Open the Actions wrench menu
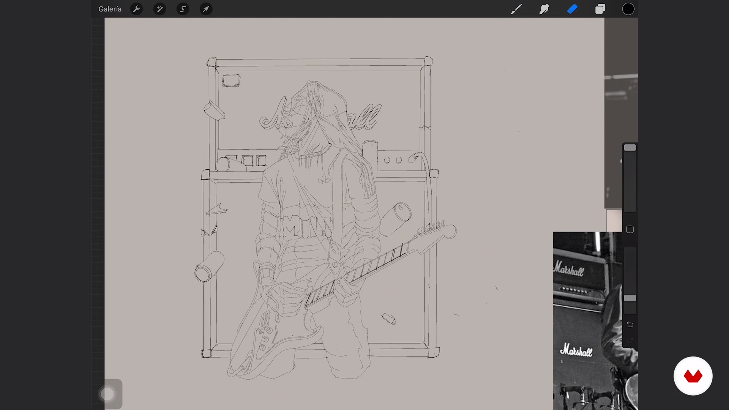 pos(136,9)
